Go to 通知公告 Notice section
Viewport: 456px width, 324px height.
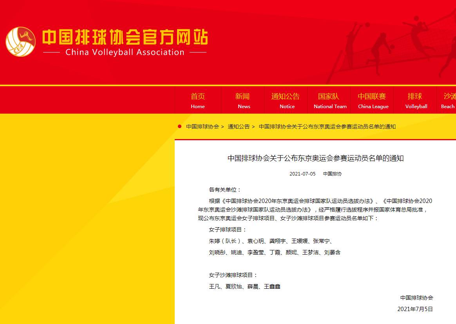point(286,100)
